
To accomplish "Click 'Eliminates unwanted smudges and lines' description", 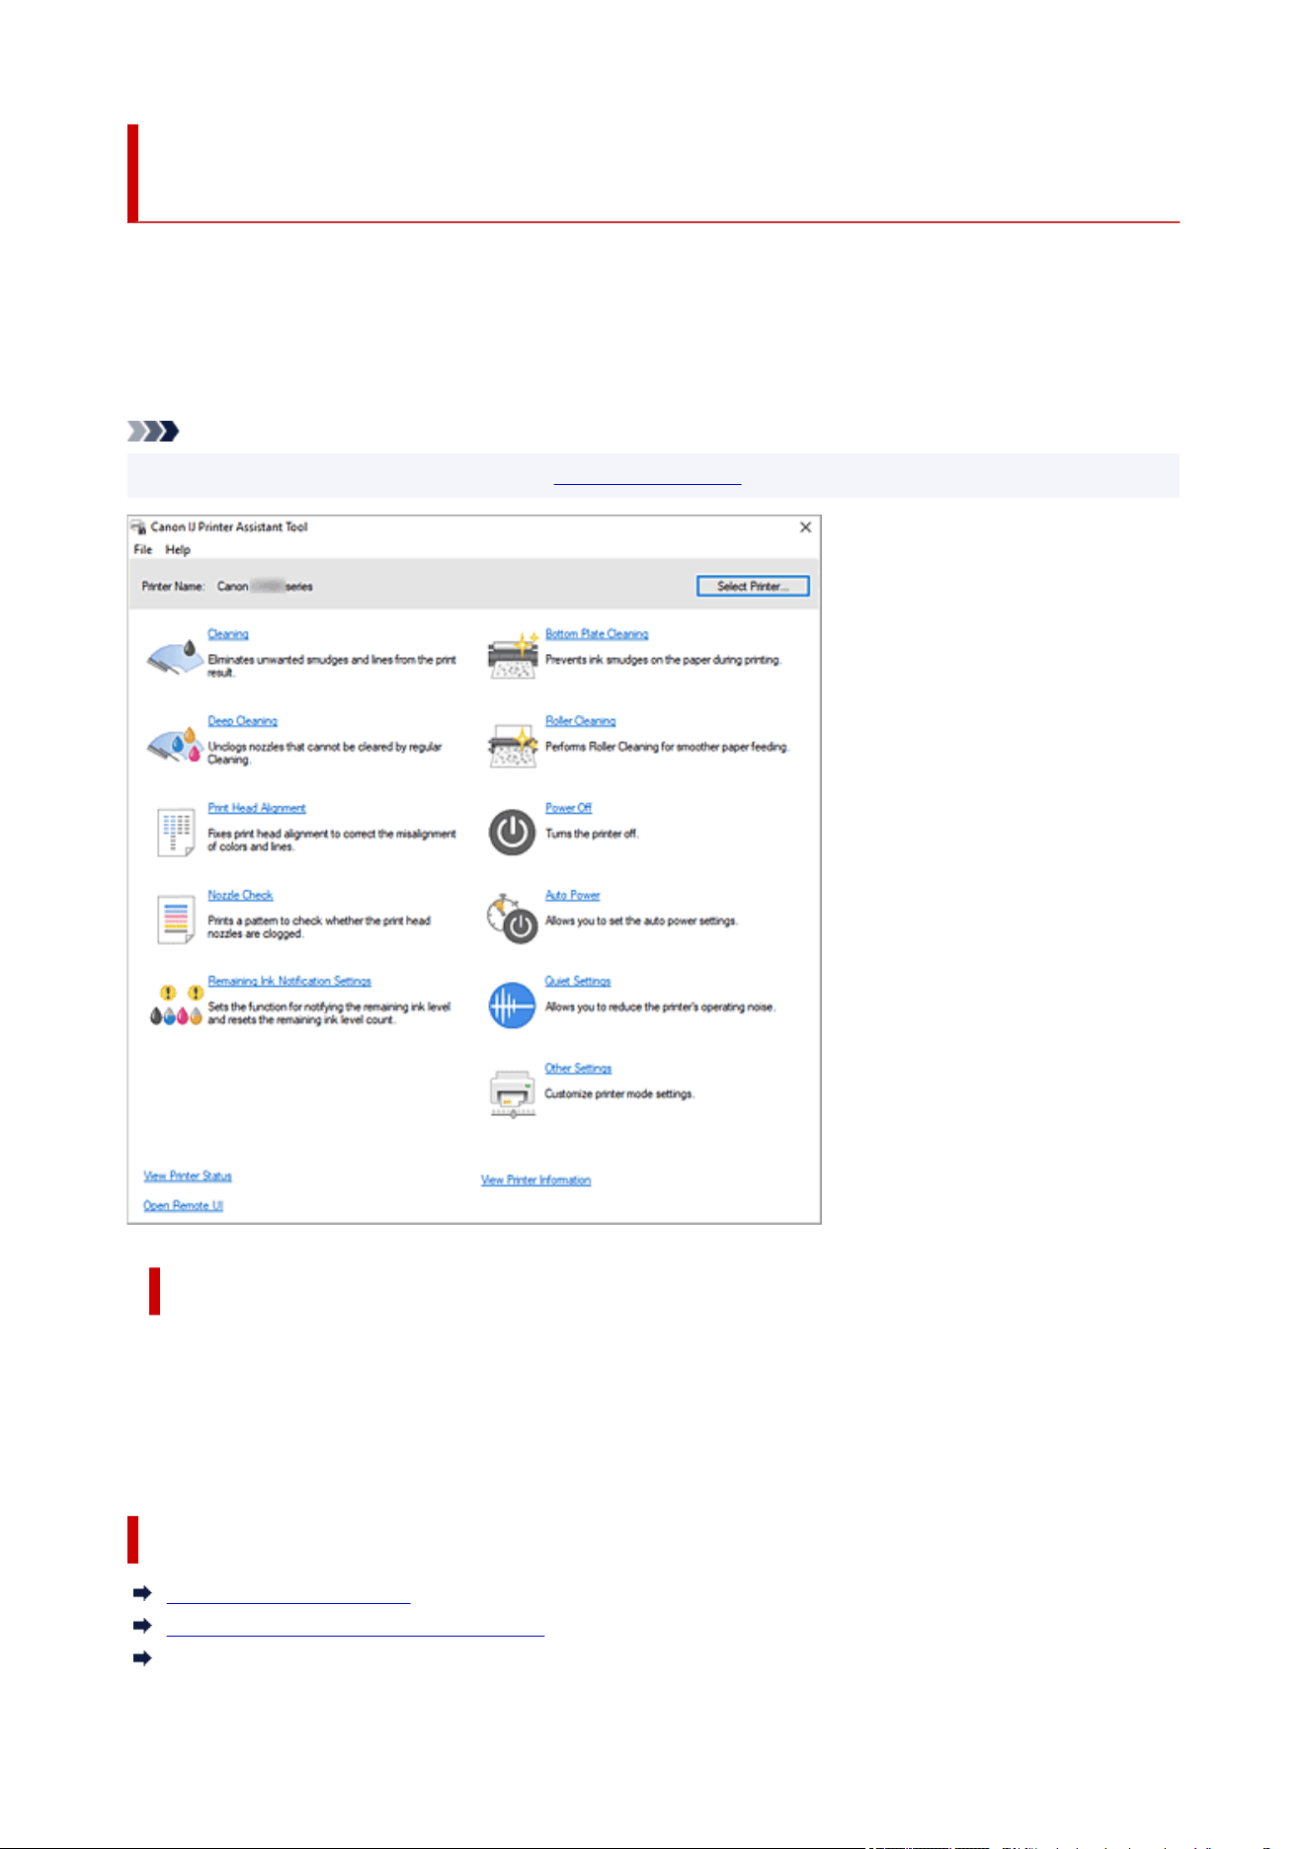I will click(332, 666).
